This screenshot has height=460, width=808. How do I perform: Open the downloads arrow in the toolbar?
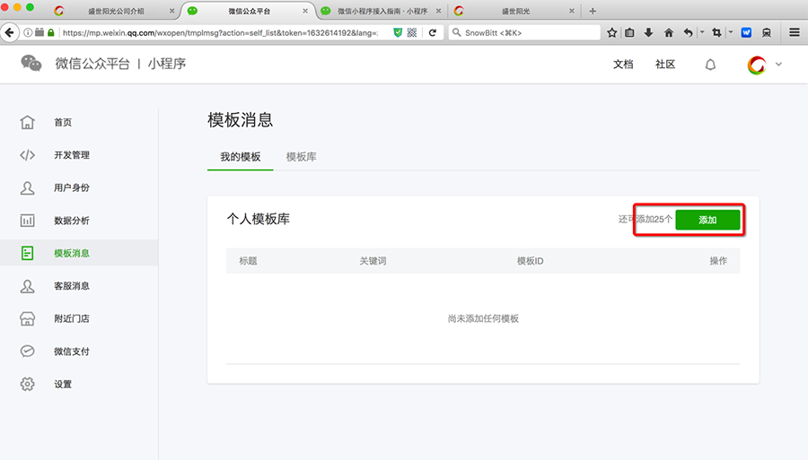pyautogui.click(x=649, y=32)
